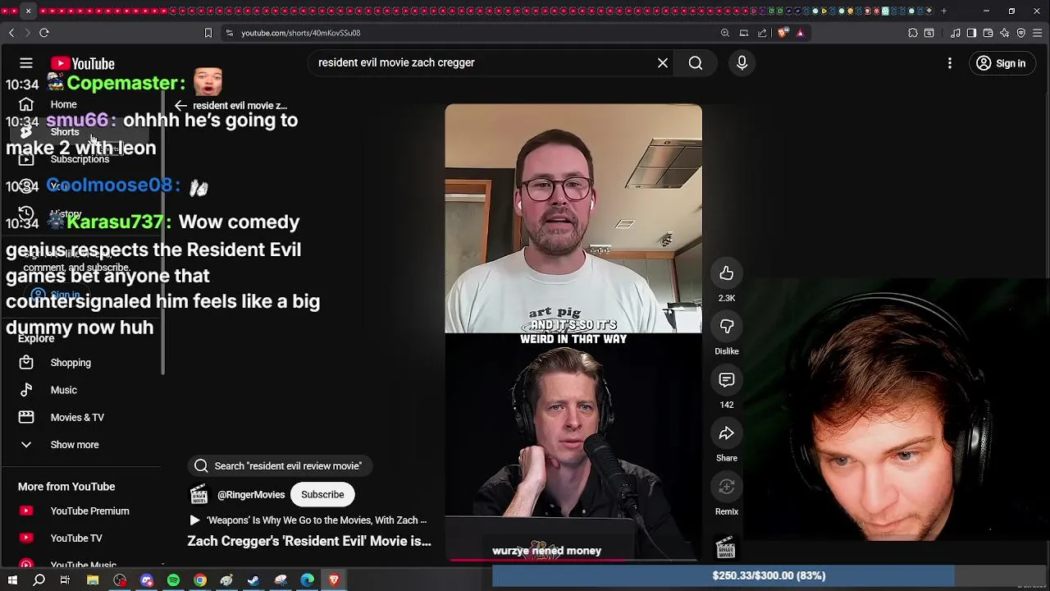Click the Short's video player

pos(573,332)
